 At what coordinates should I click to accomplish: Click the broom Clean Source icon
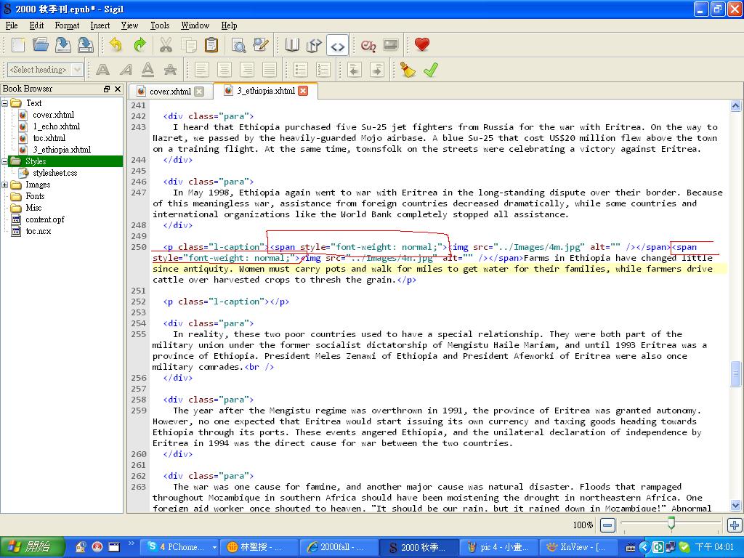[x=408, y=70]
